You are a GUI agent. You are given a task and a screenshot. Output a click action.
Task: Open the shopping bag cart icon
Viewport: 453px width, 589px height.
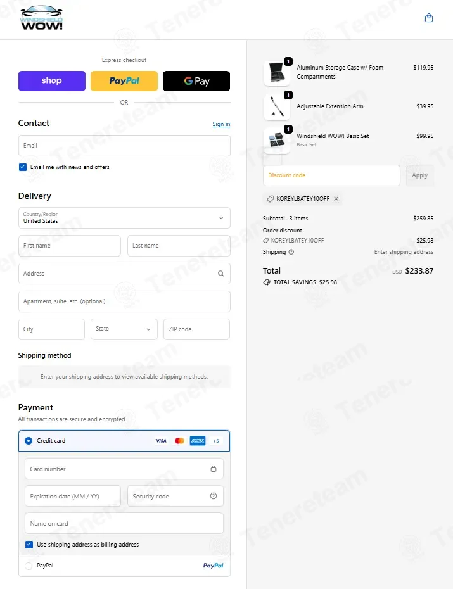click(x=429, y=18)
